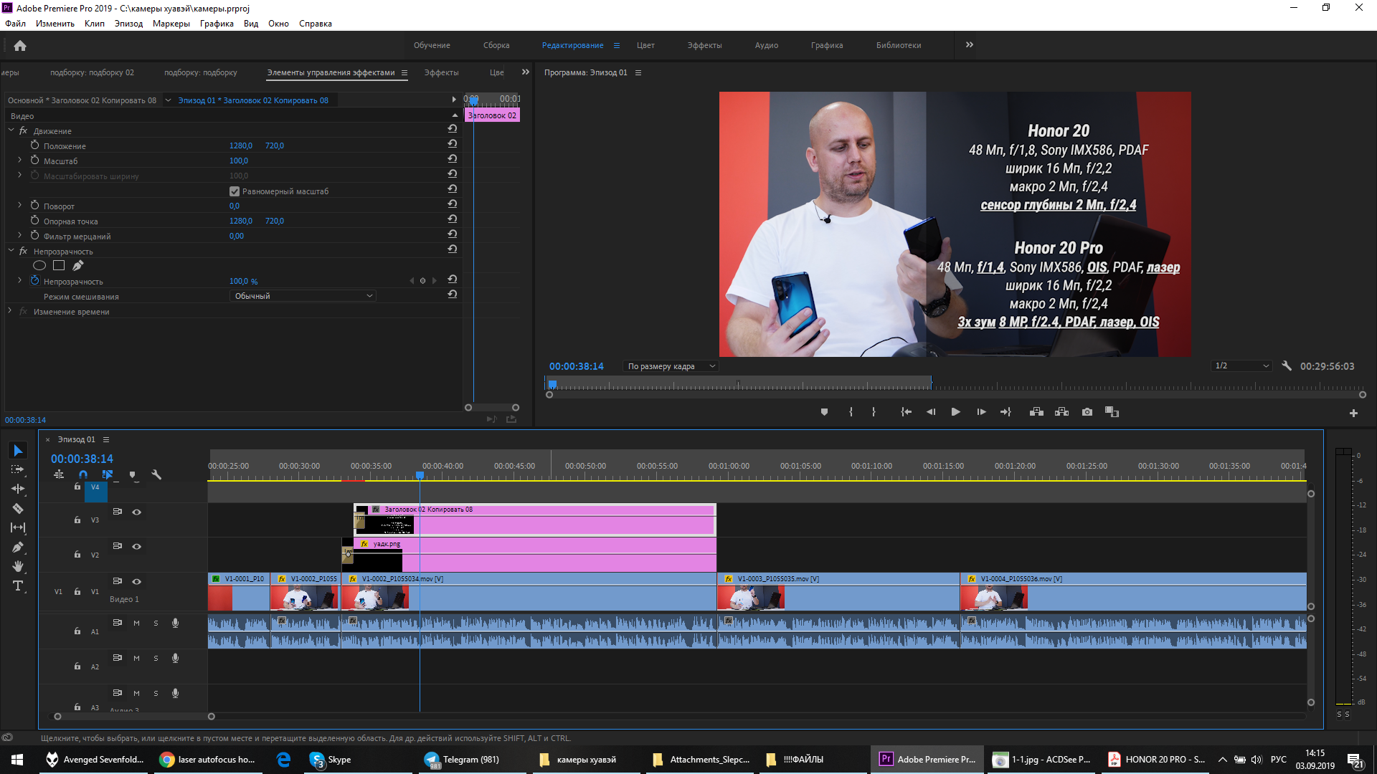
Task: Select the Razor tool
Action: (x=18, y=508)
